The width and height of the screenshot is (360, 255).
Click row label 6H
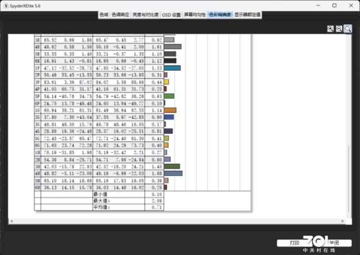(38, 188)
